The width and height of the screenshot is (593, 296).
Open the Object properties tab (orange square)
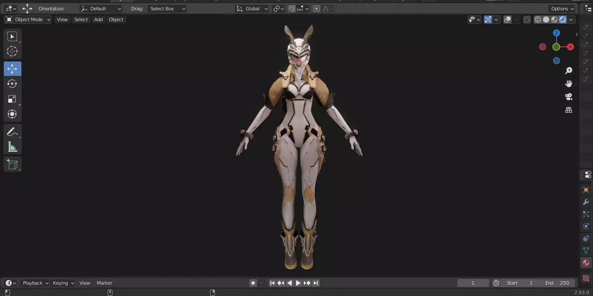586,190
